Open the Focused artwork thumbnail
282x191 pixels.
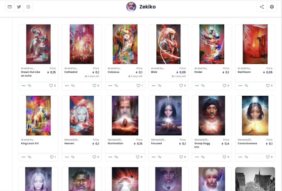click(x=168, y=115)
